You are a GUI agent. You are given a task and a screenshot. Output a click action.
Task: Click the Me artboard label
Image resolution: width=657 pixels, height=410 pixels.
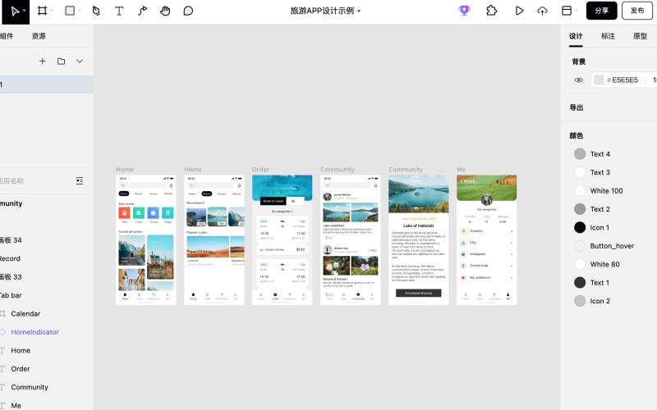point(461,170)
